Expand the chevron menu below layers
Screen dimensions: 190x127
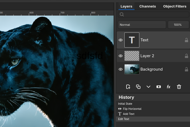click(148, 87)
